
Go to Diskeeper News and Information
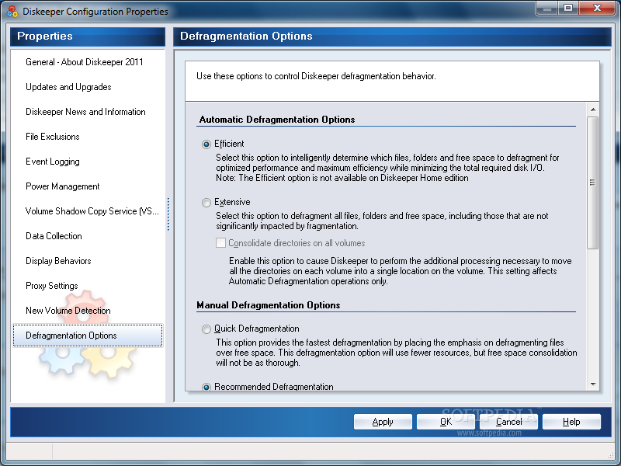(85, 112)
